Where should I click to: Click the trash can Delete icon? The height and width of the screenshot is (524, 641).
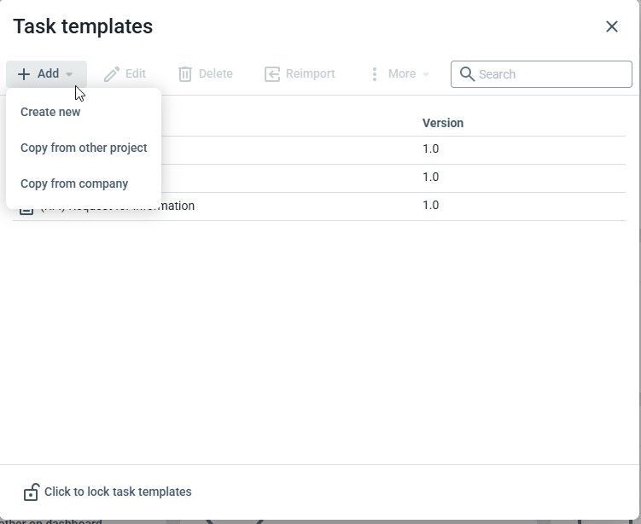click(x=185, y=74)
